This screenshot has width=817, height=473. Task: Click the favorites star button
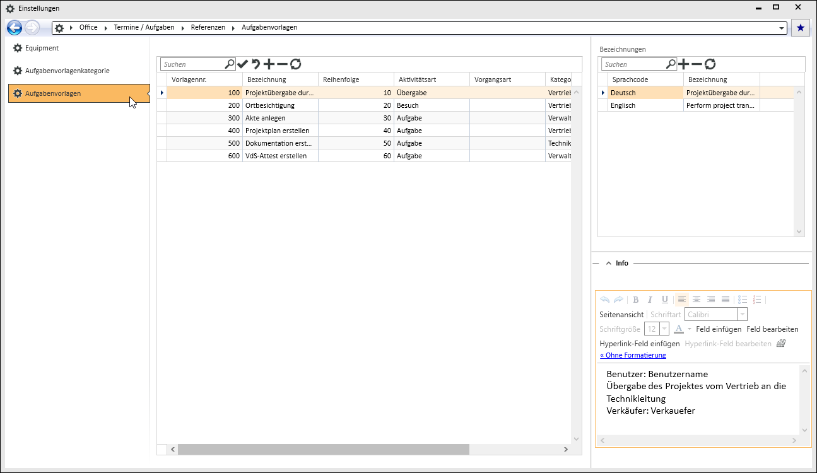click(x=801, y=28)
